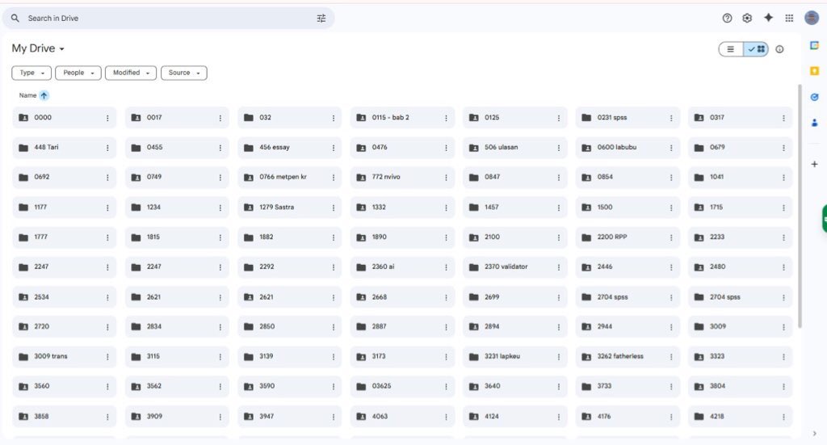Open the Google apps grid
827x445 pixels.
point(789,19)
